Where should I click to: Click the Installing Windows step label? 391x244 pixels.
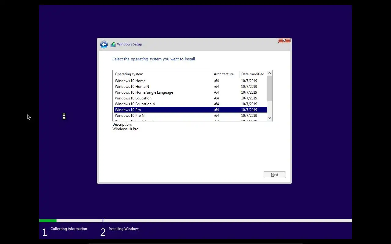(x=124, y=229)
